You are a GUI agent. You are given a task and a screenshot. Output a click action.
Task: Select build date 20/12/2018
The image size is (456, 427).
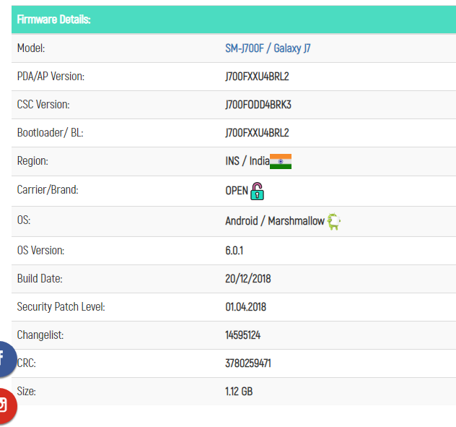point(248,279)
